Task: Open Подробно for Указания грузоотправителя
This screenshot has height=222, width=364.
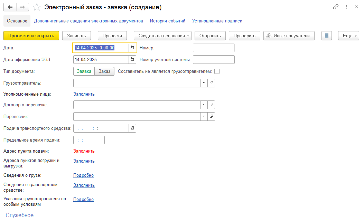Action: (83, 199)
